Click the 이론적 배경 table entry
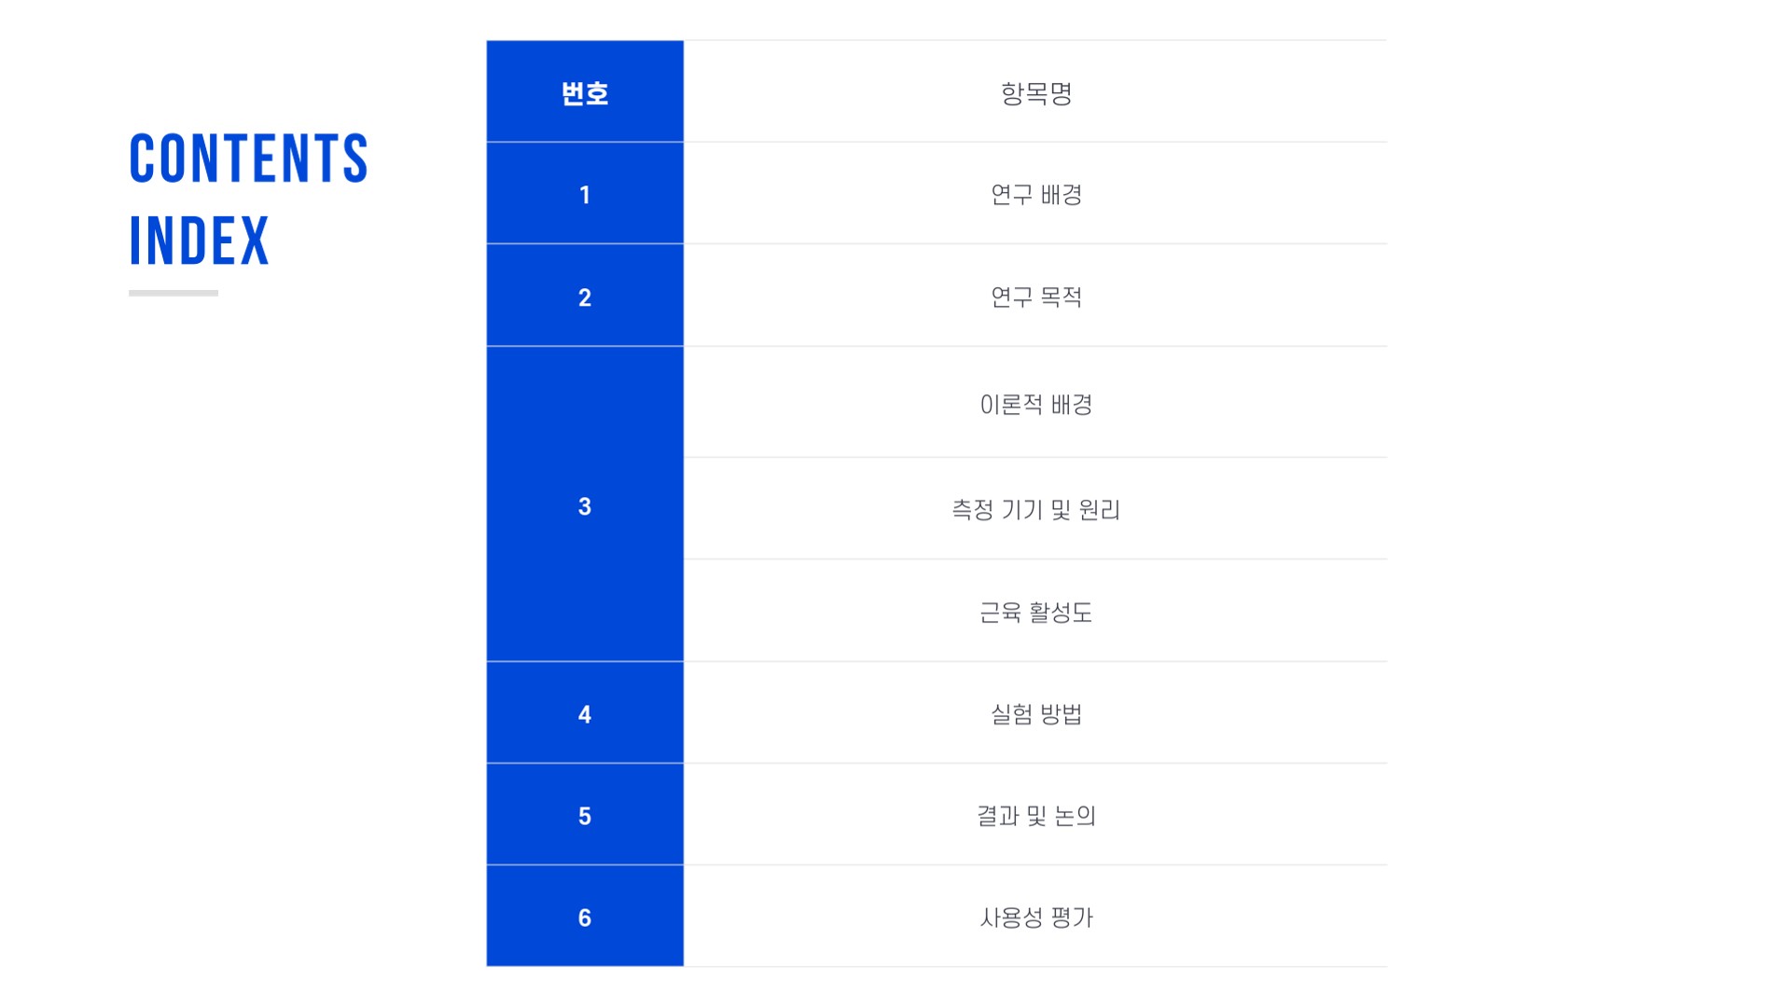 pos(1035,404)
